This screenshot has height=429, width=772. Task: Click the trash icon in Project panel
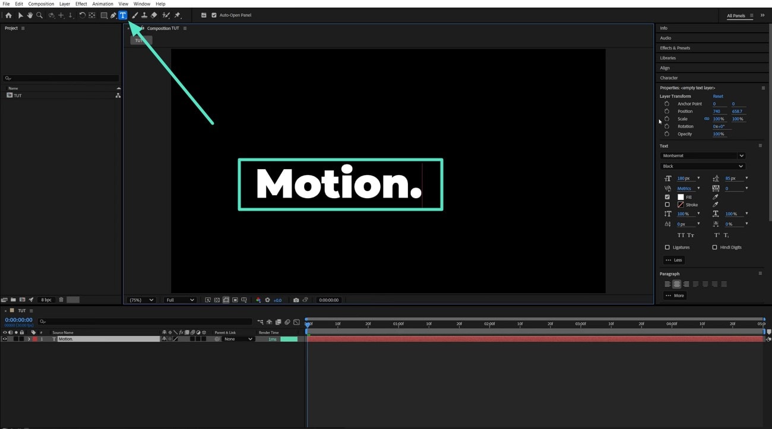[61, 300]
